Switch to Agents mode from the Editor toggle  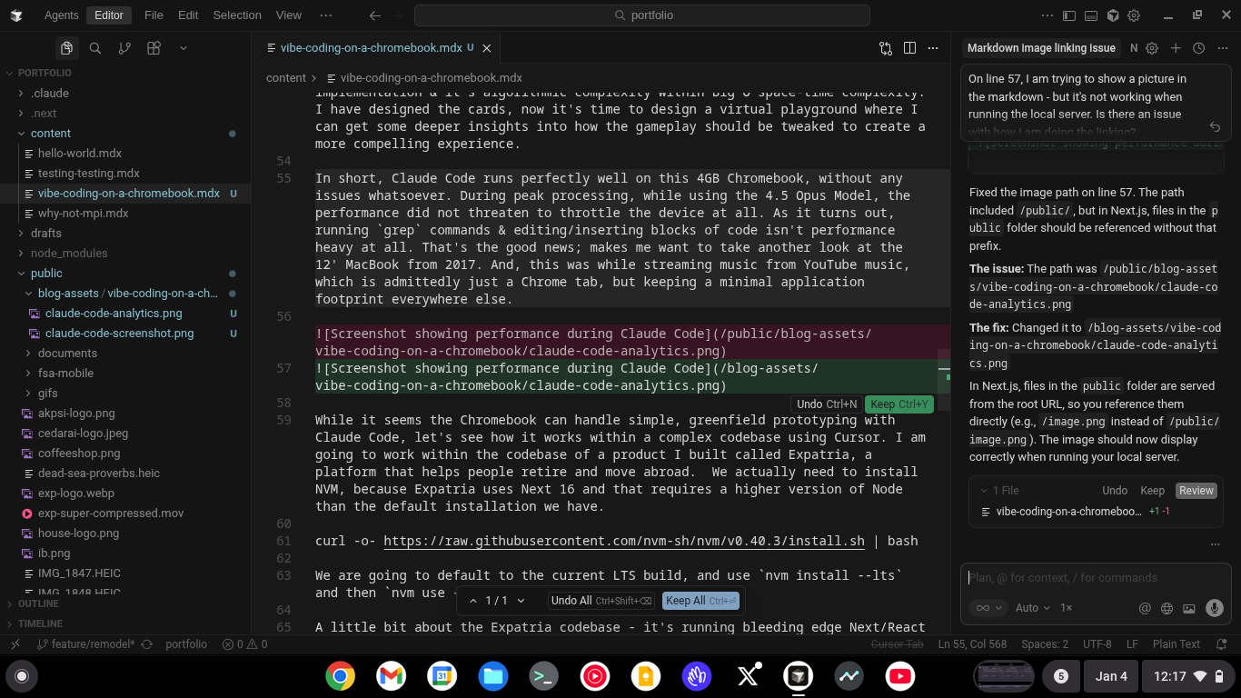click(x=61, y=15)
